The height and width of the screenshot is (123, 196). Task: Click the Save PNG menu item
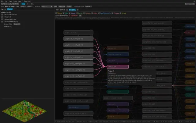tap(27, 1)
